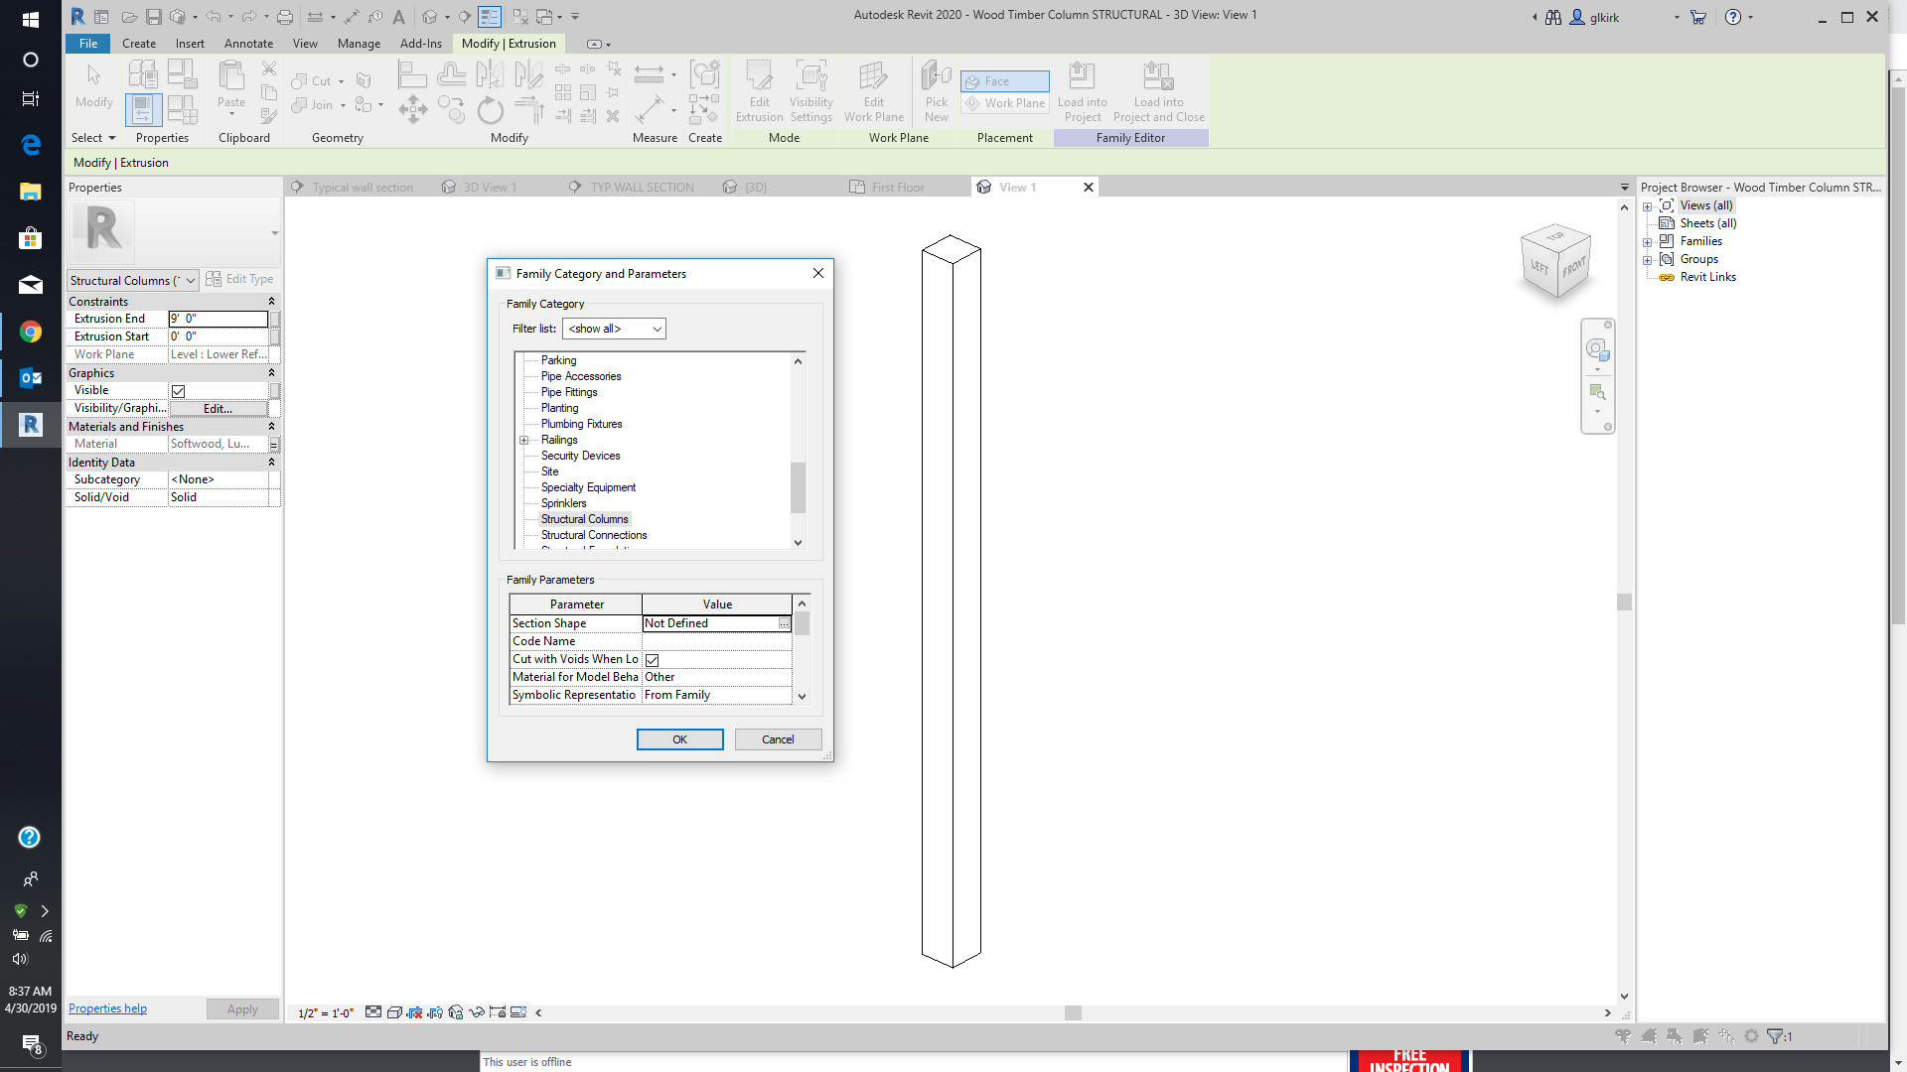
Task: Toggle the Visible checkbox in Properties
Action: pyautogui.click(x=179, y=391)
